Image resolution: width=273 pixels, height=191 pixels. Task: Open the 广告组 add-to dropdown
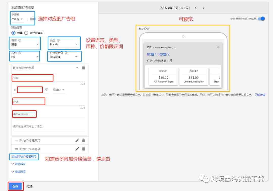(17, 19)
